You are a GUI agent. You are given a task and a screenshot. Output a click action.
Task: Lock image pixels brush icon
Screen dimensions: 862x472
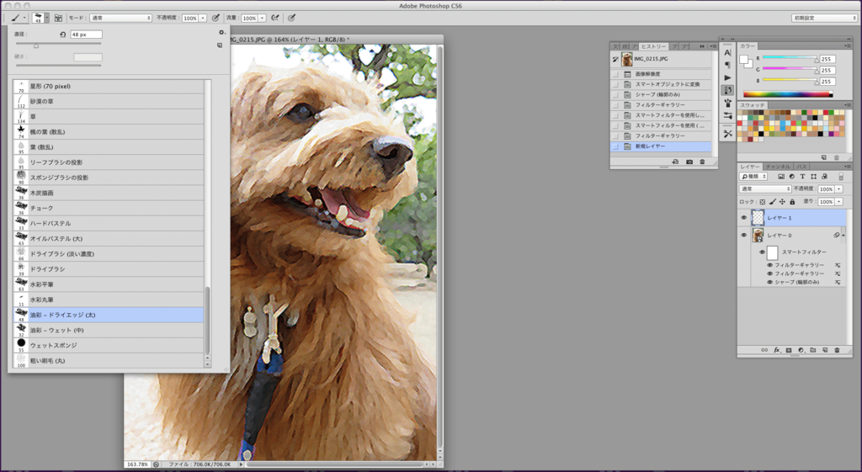point(773,202)
